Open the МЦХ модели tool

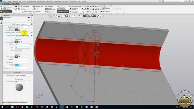tap(105, 12)
